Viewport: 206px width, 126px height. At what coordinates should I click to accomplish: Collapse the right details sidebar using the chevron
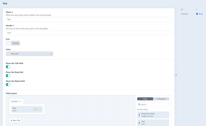(176, 75)
